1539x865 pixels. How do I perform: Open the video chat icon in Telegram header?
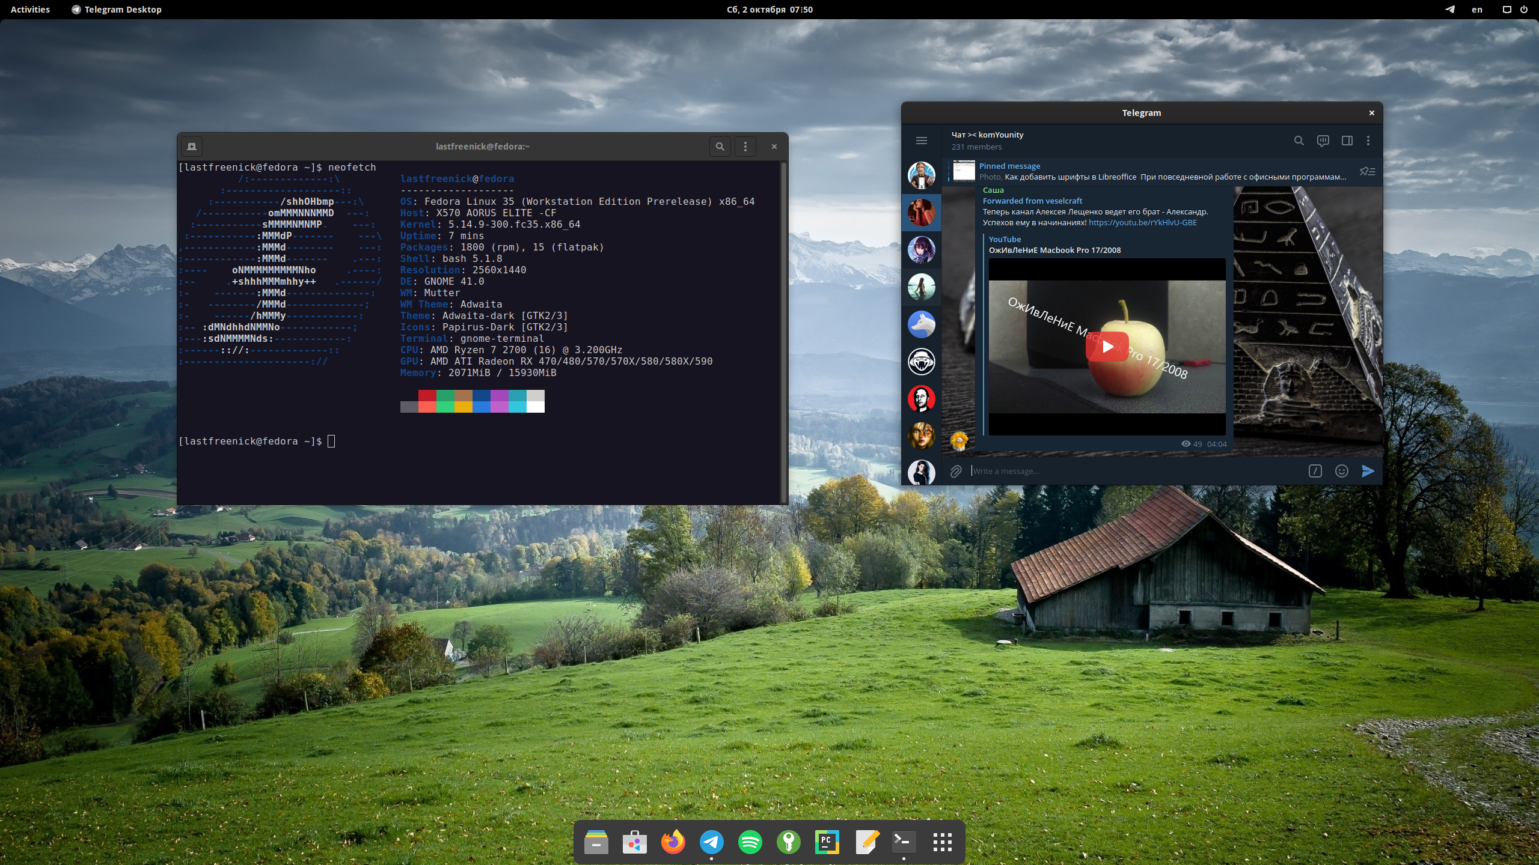1323,141
